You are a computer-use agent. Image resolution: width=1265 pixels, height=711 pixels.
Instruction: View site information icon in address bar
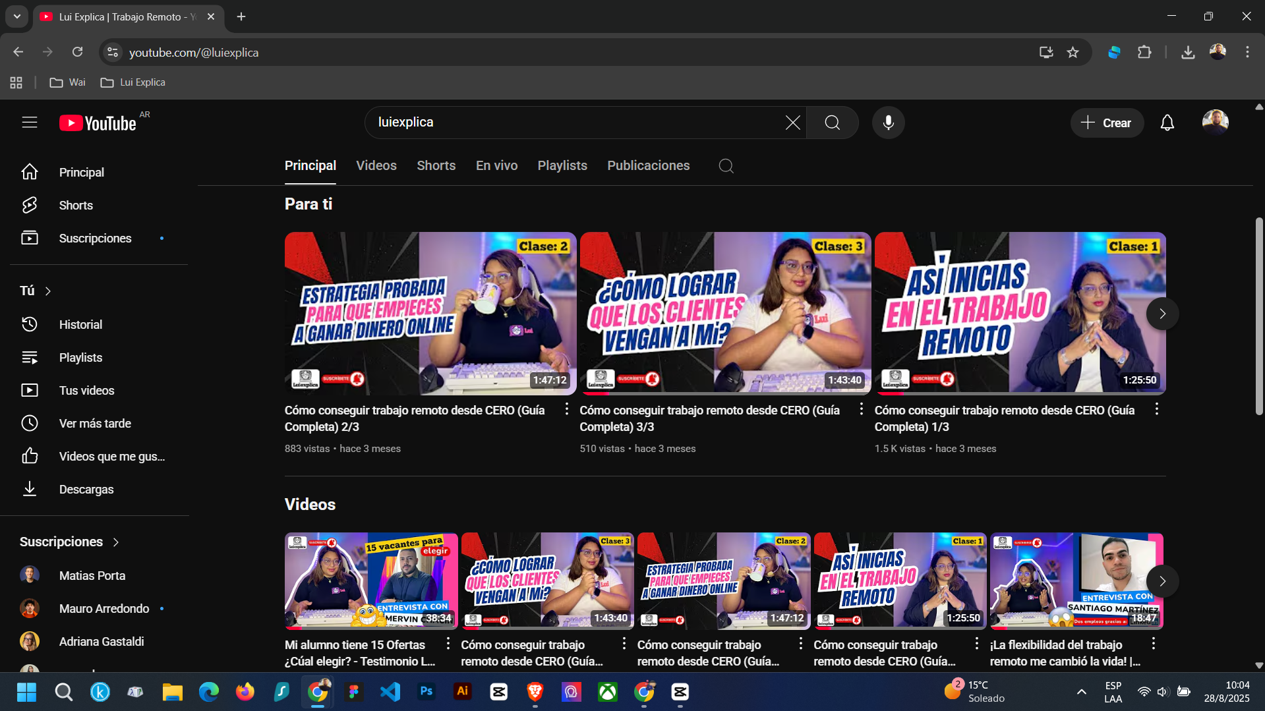tap(113, 52)
